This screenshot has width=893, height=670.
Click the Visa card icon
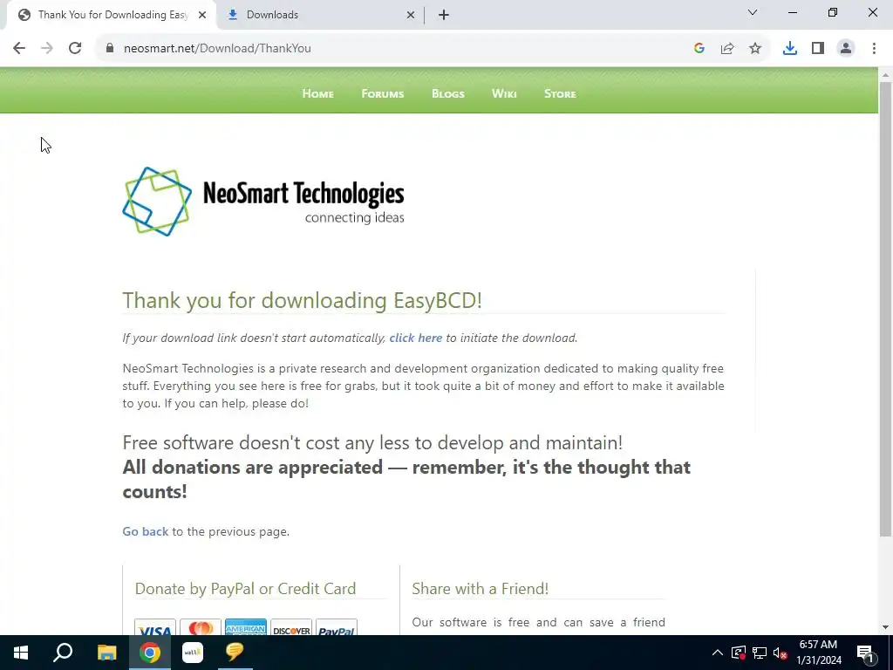[155, 628]
